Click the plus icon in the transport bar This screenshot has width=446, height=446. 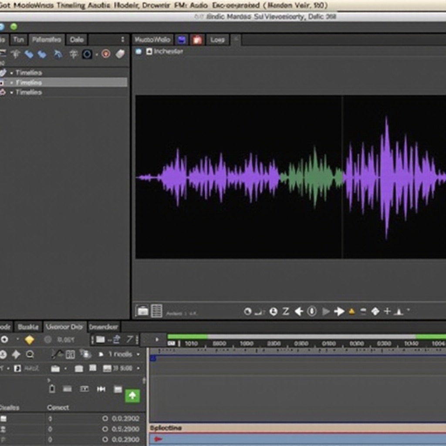(387, 311)
